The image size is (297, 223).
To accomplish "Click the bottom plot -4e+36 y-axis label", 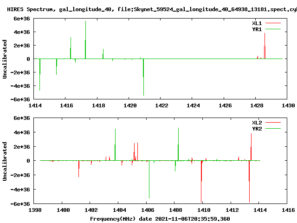I will pos(20,190).
